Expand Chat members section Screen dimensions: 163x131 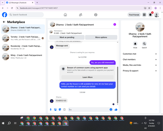pyautogui.click(x=140, y=60)
